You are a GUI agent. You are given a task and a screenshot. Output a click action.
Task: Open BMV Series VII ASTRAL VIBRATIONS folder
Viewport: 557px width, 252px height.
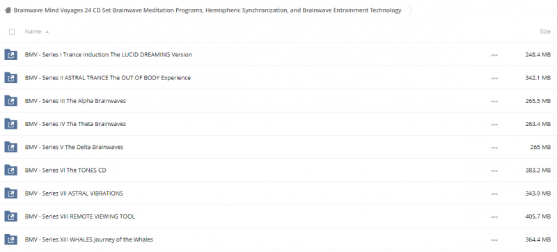coord(74,194)
